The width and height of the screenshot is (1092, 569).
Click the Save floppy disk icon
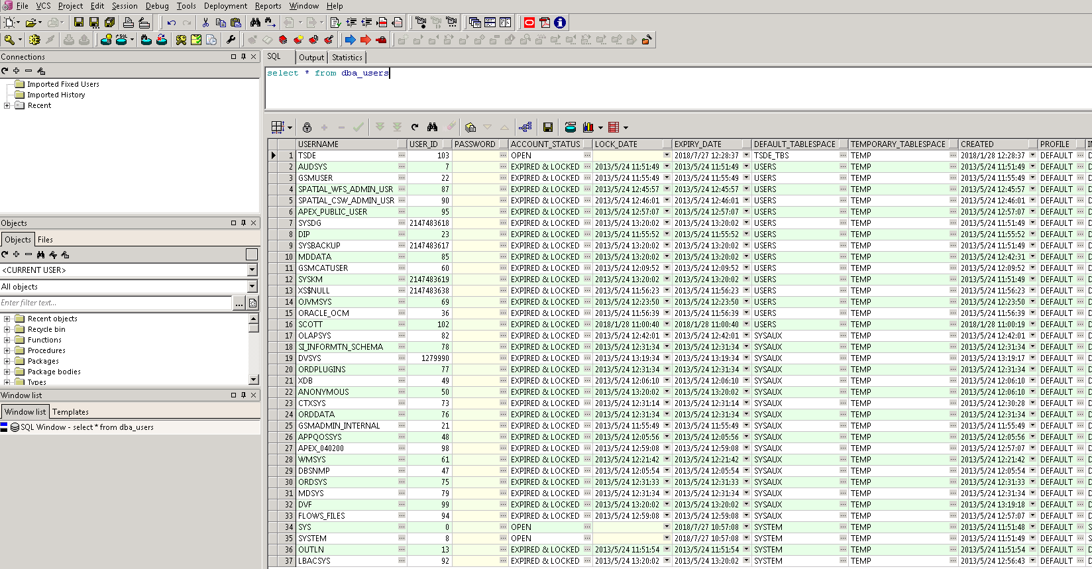pos(78,23)
